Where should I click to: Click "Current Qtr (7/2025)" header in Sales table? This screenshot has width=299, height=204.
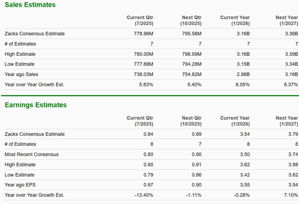pos(140,20)
